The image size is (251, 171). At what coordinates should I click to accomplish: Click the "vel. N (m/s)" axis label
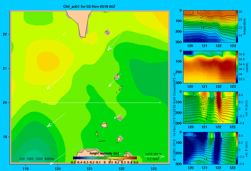click(x=246, y=108)
